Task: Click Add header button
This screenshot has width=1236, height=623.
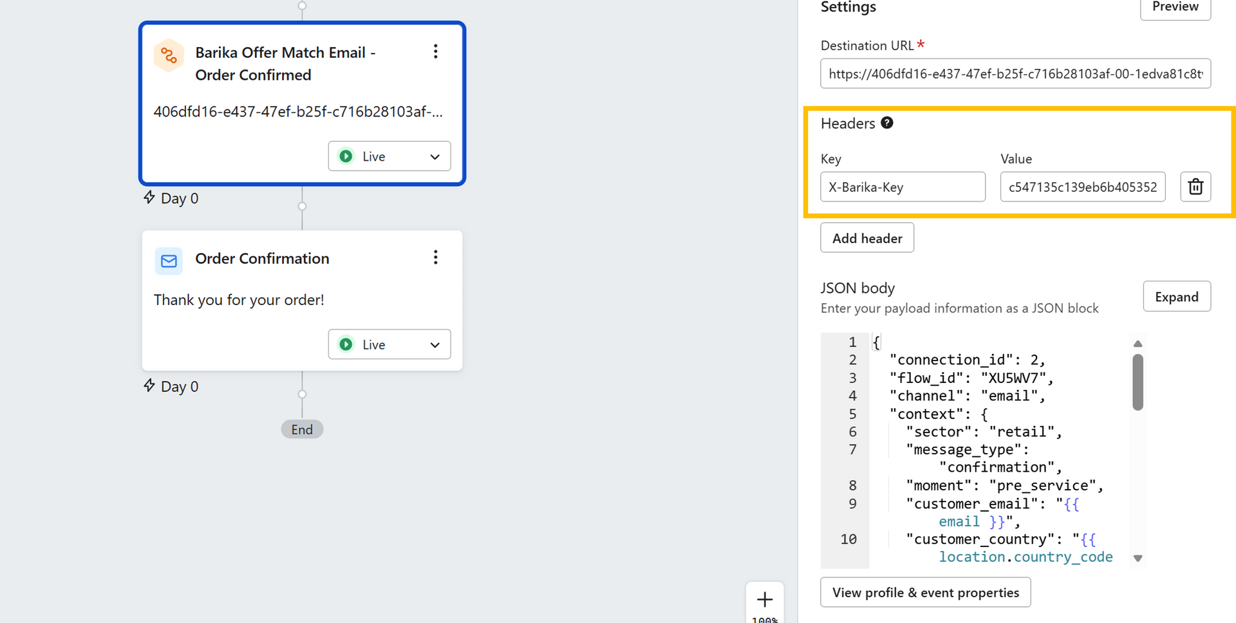Action: [867, 238]
